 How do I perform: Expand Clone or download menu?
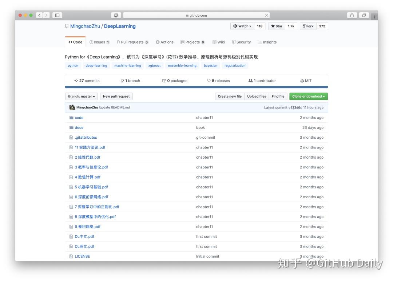[x=309, y=97]
